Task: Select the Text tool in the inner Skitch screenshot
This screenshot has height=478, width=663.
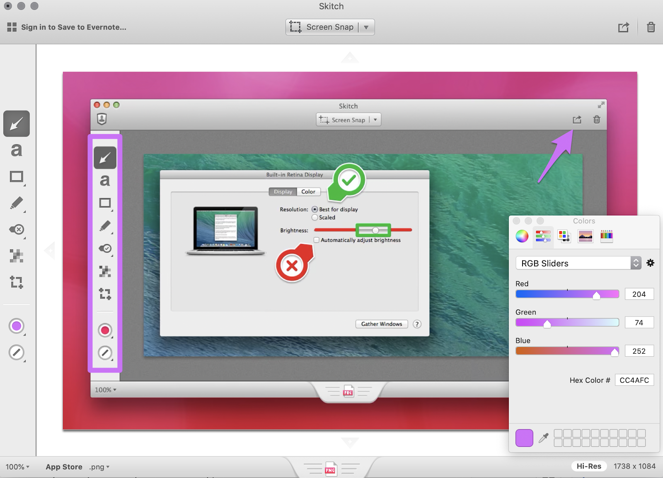Action: click(x=105, y=180)
